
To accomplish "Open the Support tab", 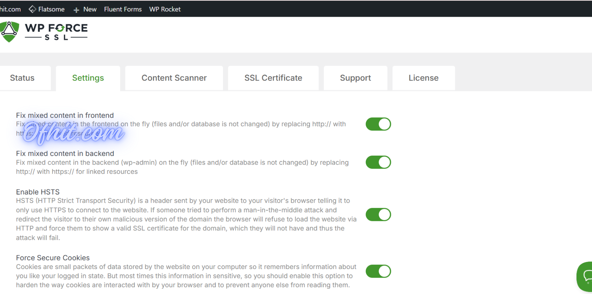I will pyautogui.click(x=355, y=78).
